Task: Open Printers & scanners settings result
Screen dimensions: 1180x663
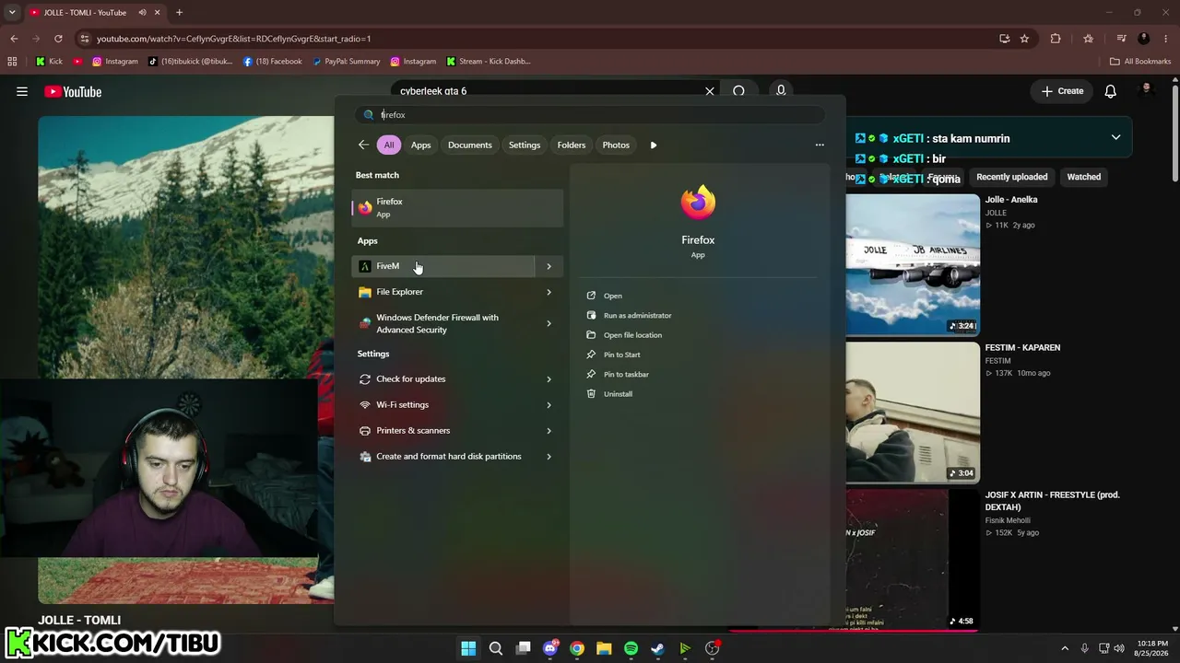Action: coord(443,431)
